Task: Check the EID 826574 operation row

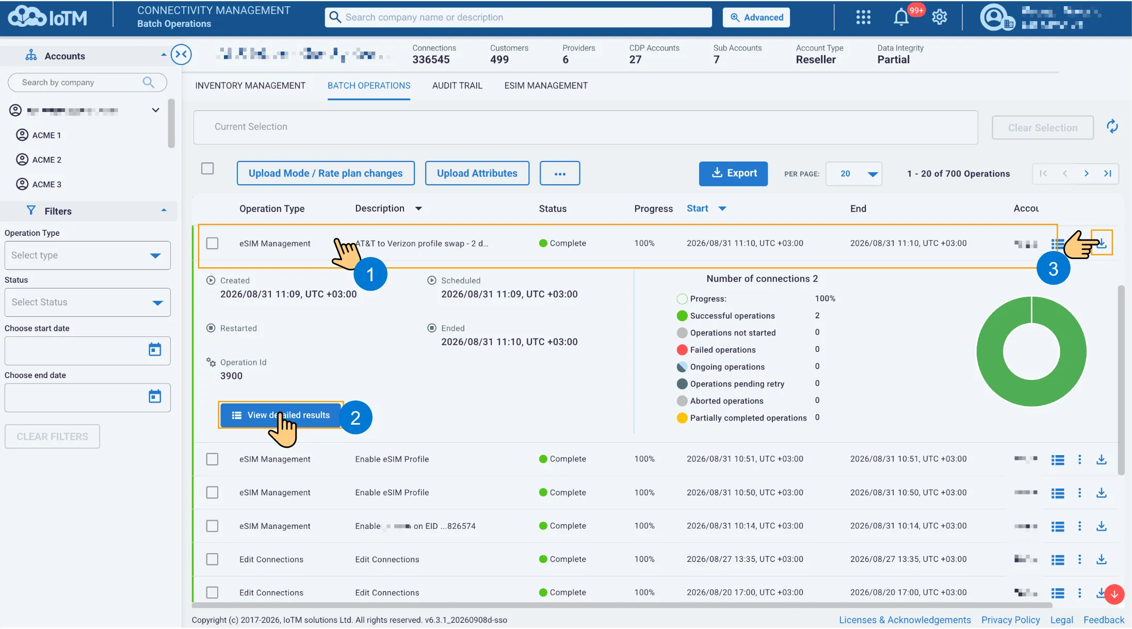Action: click(212, 526)
